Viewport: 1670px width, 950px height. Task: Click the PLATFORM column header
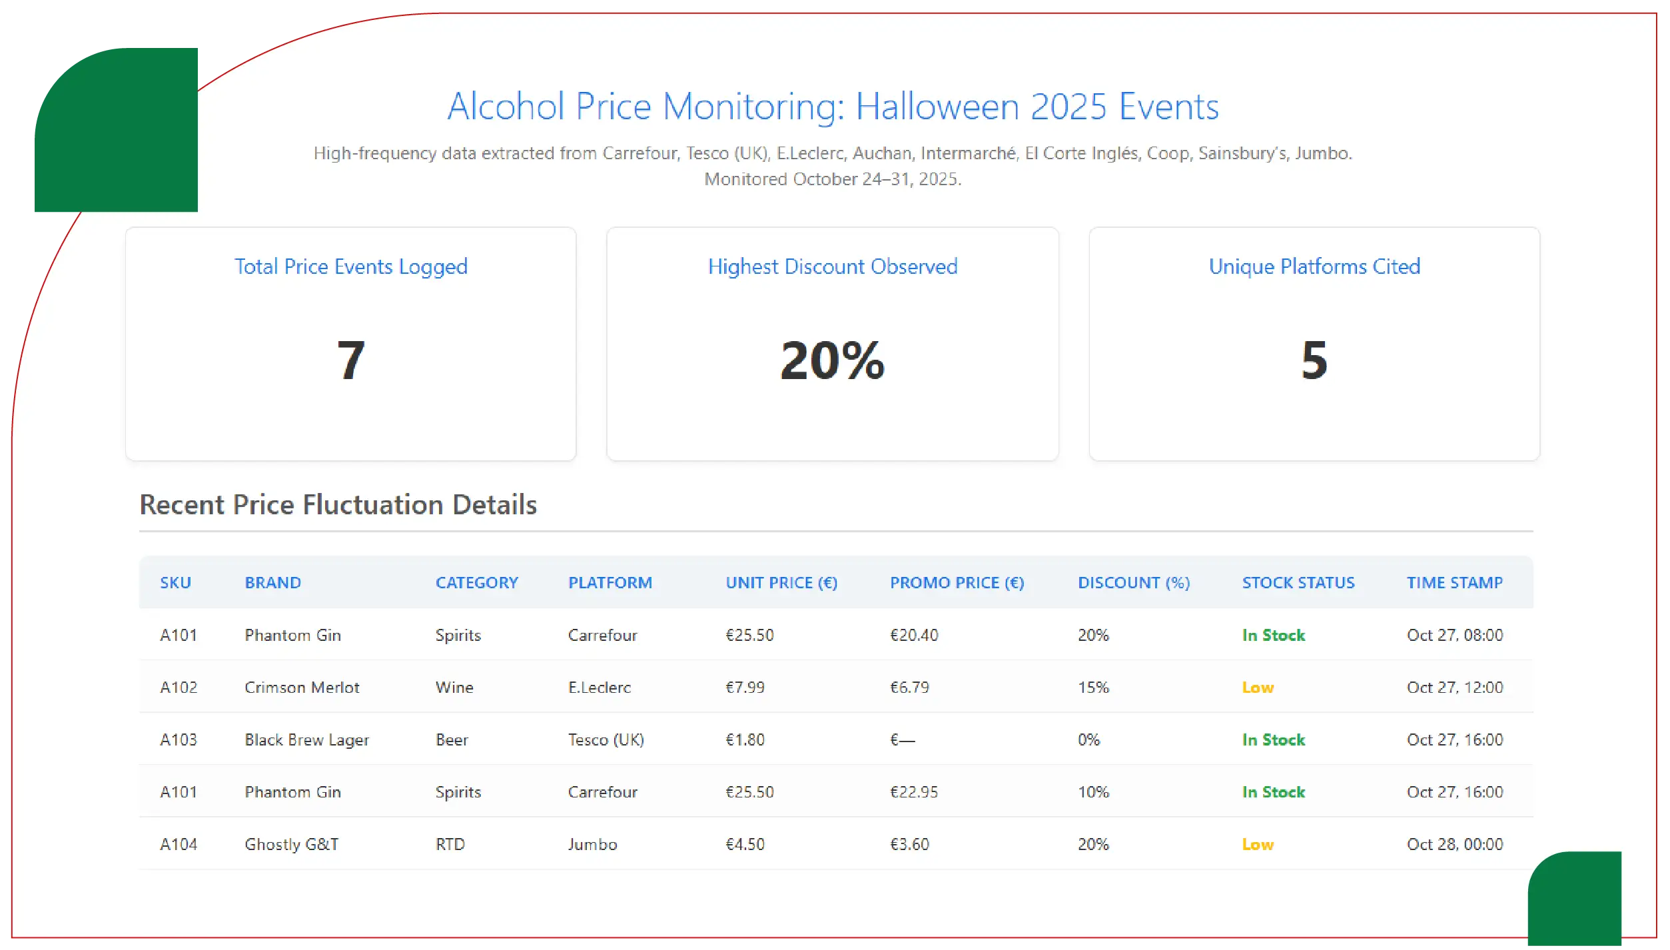click(610, 583)
